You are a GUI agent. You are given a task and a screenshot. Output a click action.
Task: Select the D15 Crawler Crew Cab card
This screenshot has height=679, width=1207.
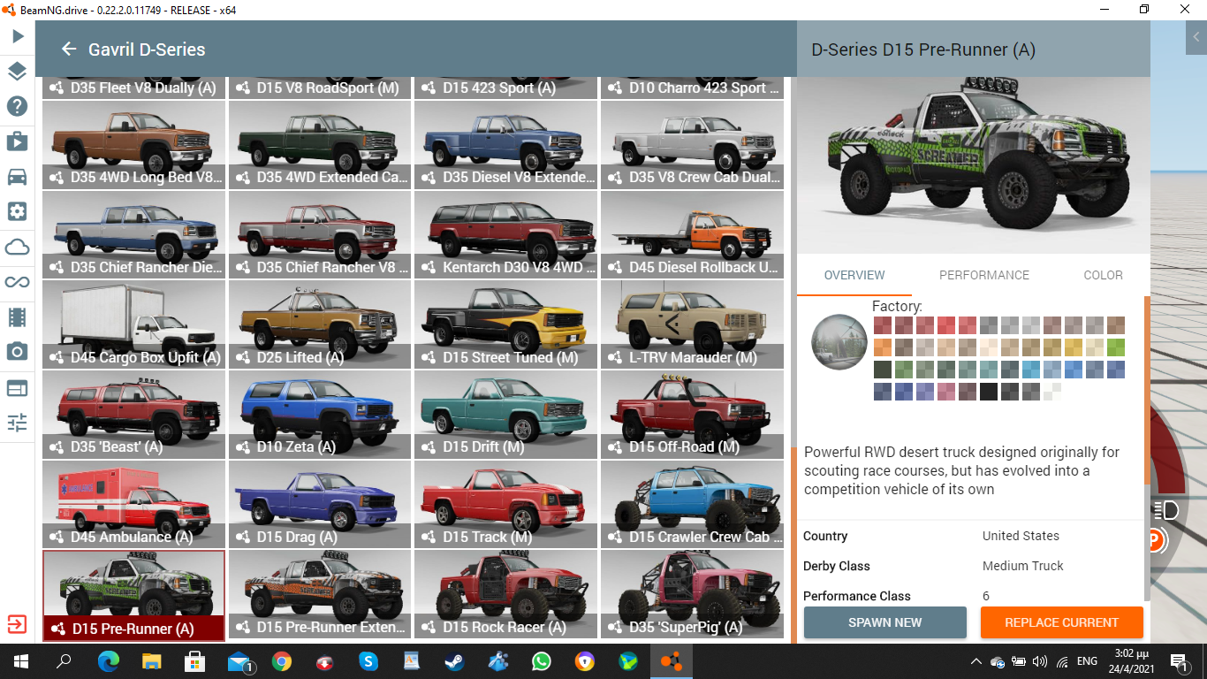click(x=692, y=504)
